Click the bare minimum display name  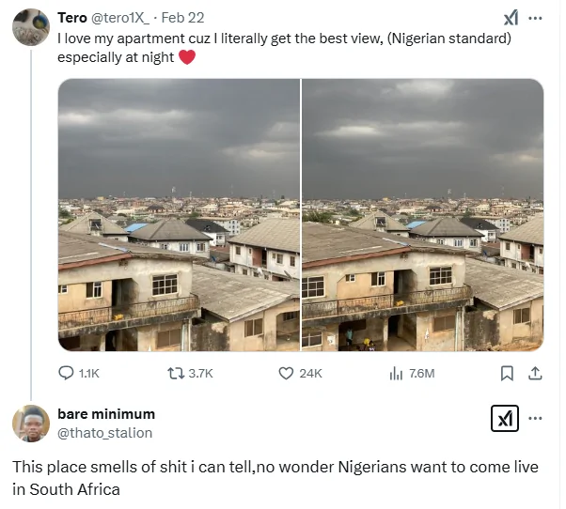106,414
